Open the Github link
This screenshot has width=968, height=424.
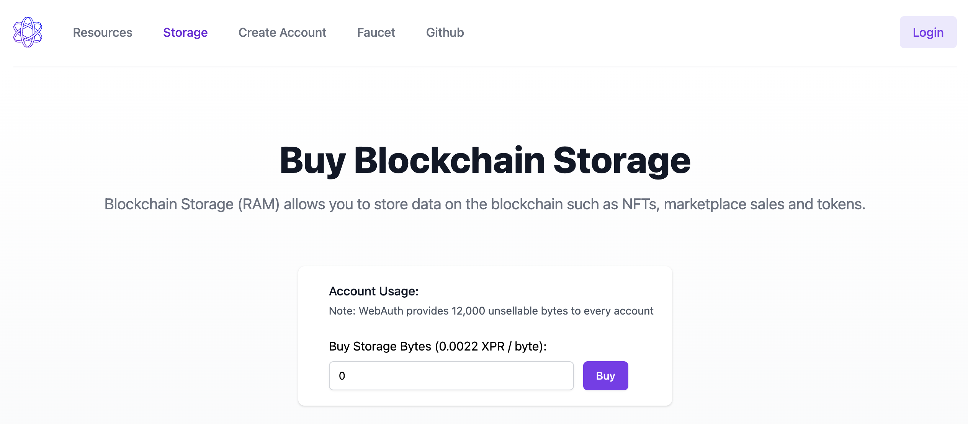pos(445,33)
